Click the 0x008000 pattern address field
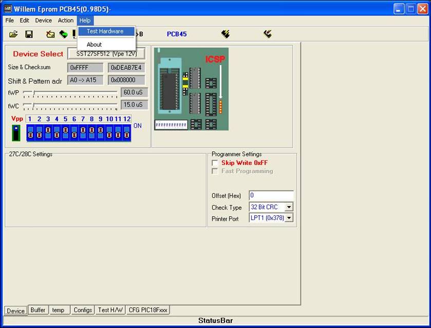 (126, 80)
